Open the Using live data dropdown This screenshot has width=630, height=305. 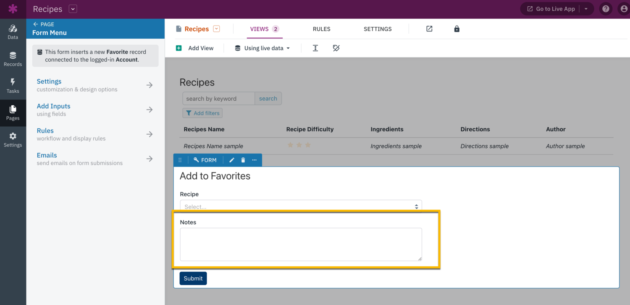point(262,48)
